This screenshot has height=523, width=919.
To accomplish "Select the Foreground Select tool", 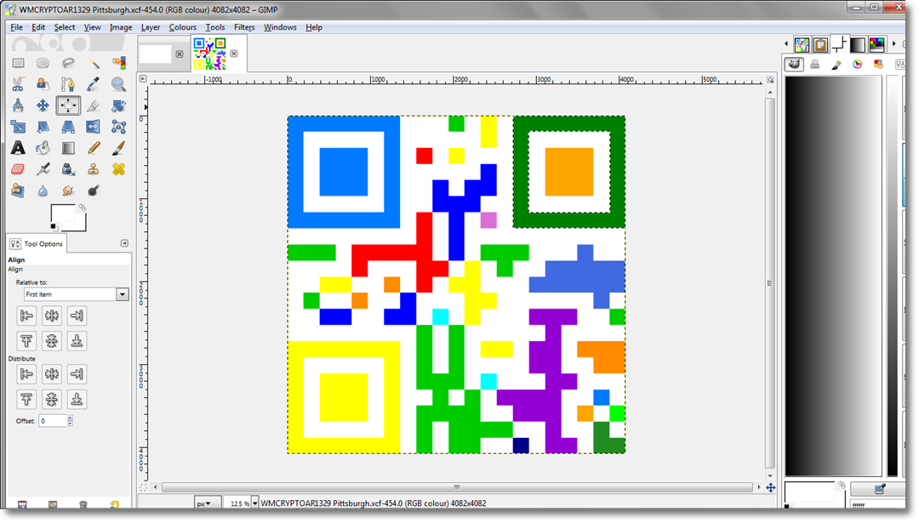I will pos(43,84).
